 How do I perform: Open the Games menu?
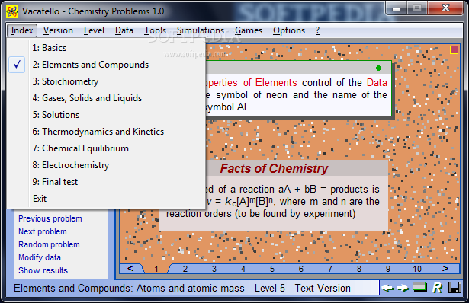[x=249, y=30]
